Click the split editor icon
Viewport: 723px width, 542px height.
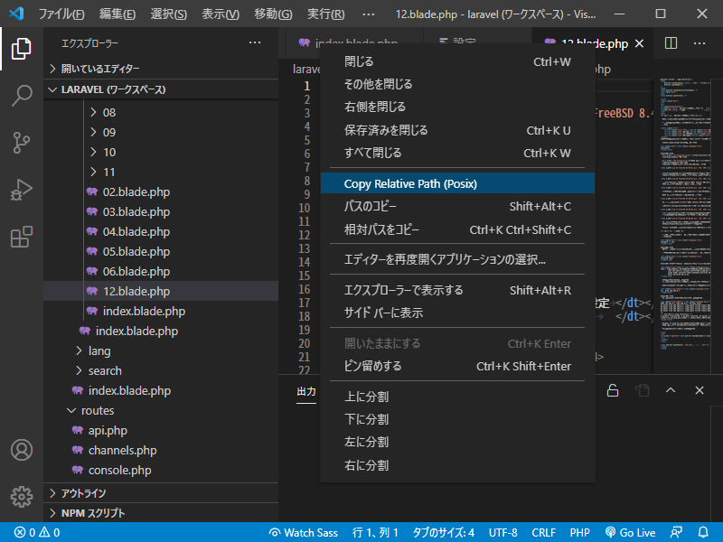[671, 43]
